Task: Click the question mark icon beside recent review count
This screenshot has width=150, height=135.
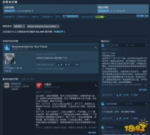Action: tap(124, 11)
